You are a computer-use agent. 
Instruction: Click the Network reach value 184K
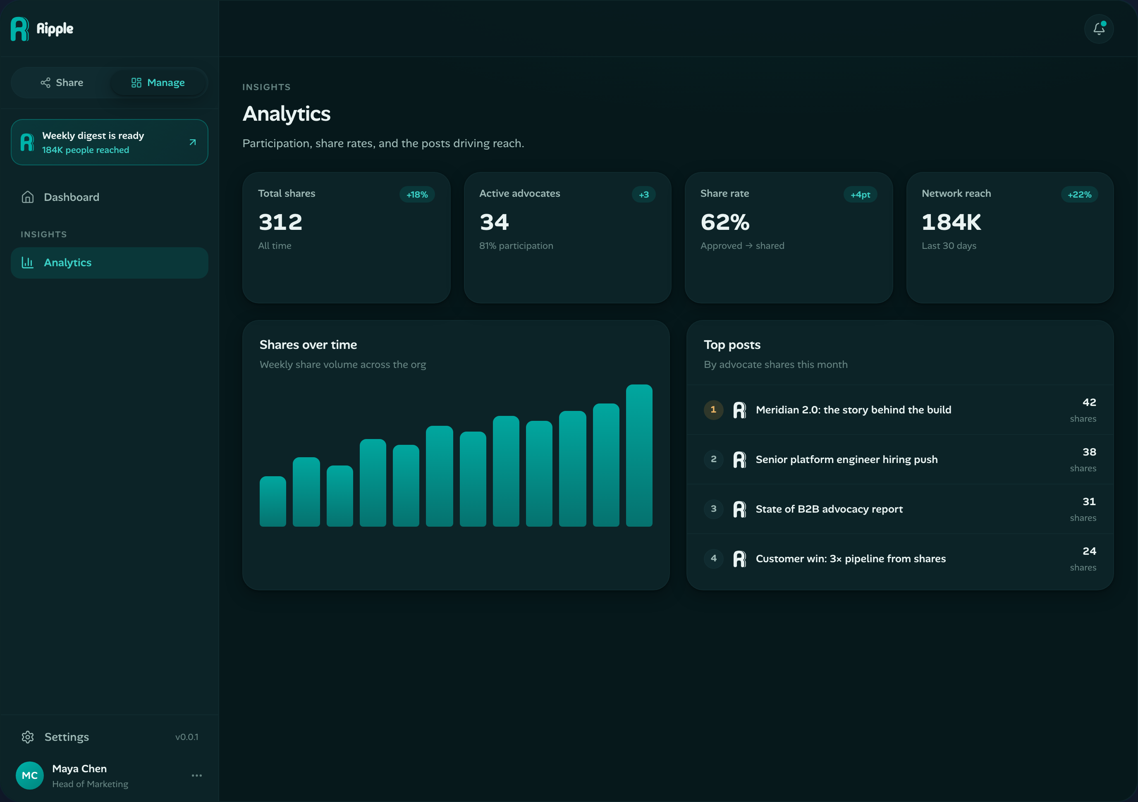click(x=952, y=222)
